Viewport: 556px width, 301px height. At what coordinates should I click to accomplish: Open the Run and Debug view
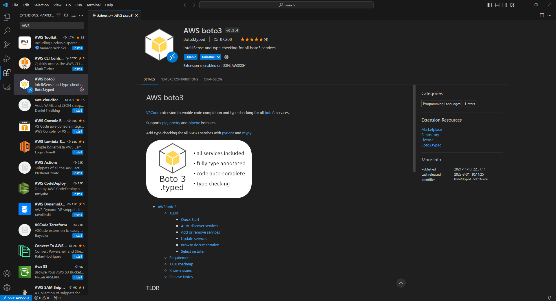coord(7,59)
